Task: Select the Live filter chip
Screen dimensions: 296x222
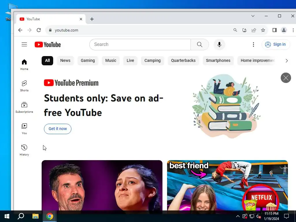Action: click(130, 60)
